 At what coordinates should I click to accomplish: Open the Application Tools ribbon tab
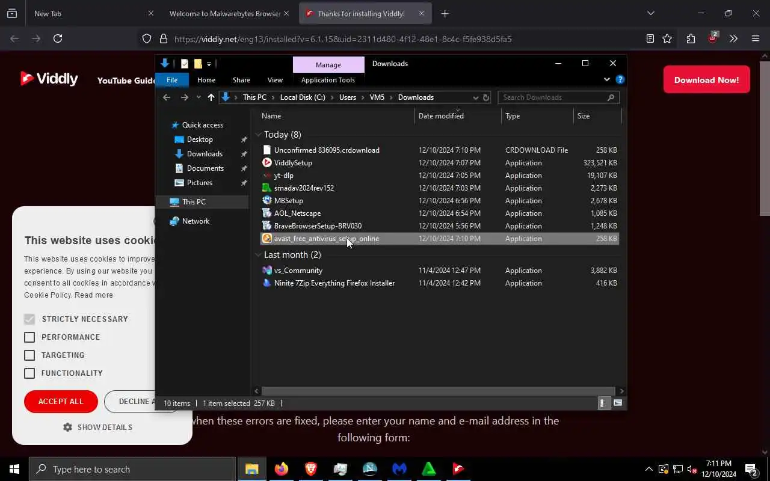point(328,80)
